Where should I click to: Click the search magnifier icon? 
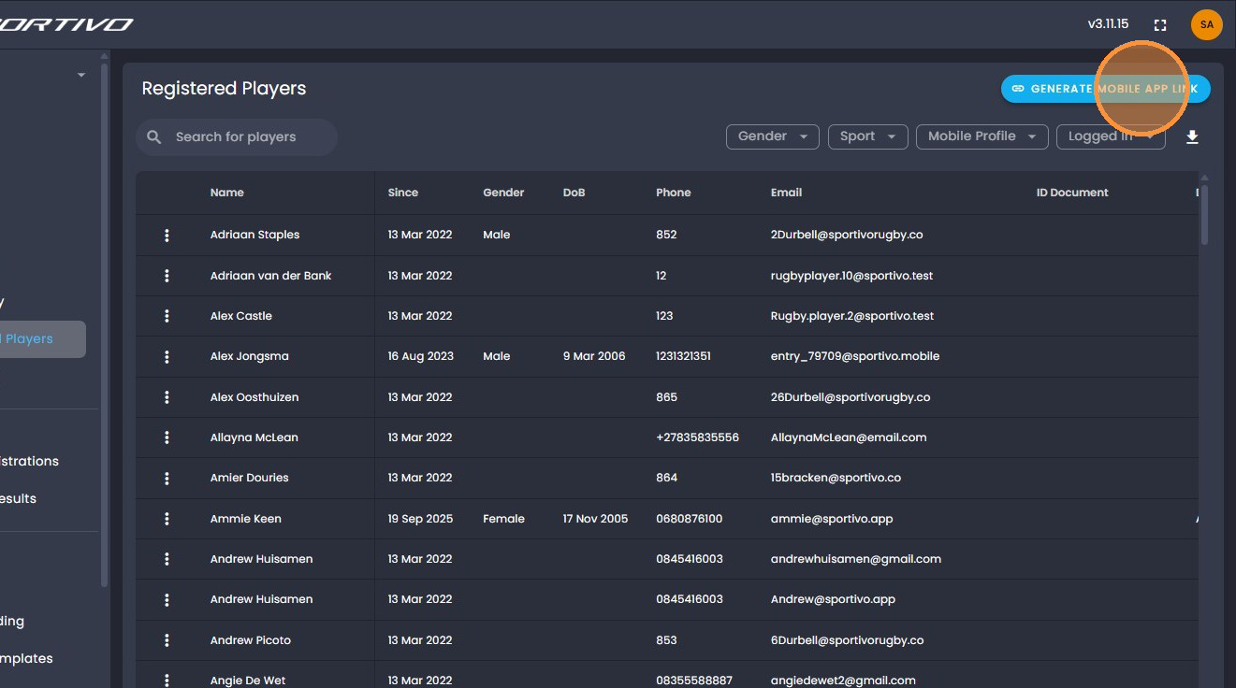pyautogui.click(x=154, y=137)
